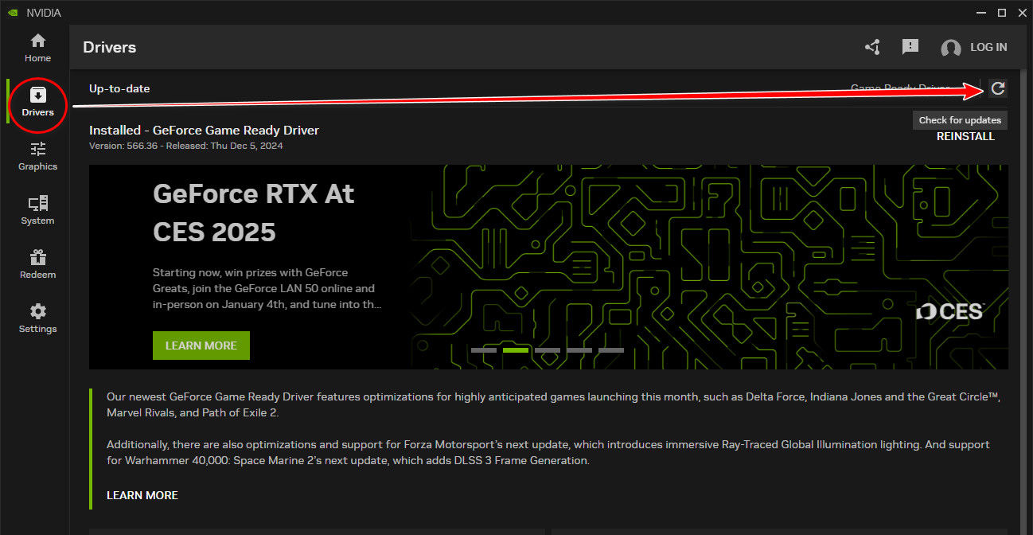Open the feedback notification icon
Viewport: 1033px width, 535px height.
tap(910, 47)
